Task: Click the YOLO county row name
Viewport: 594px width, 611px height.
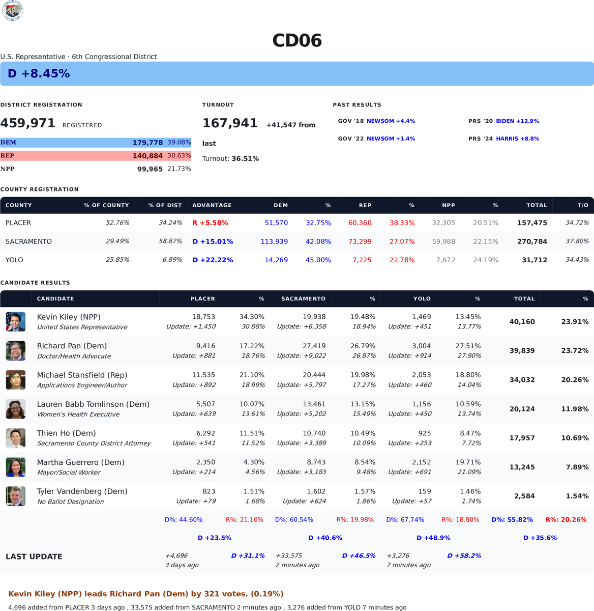Action: (14, 260)
